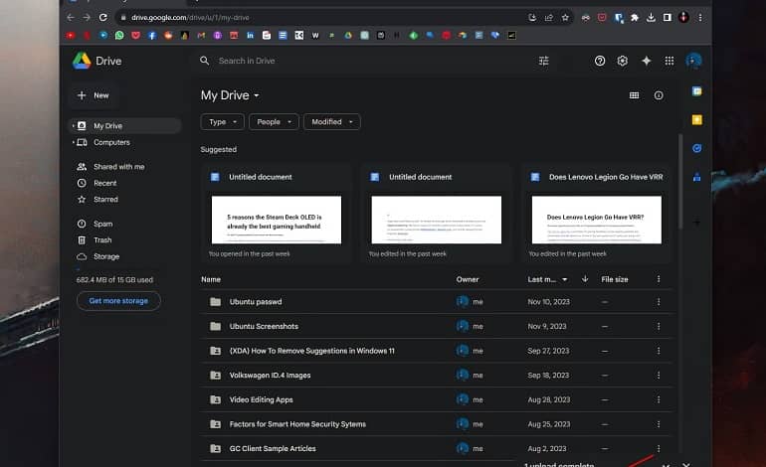Open the Google apps grid
This screenshot has width=766, height=467.
tap(669, 61)
